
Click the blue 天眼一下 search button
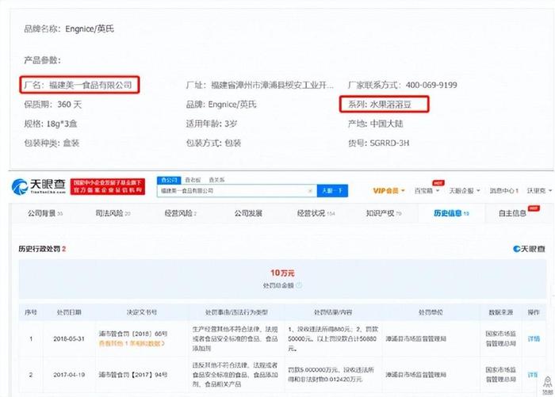tap(332, 191)
